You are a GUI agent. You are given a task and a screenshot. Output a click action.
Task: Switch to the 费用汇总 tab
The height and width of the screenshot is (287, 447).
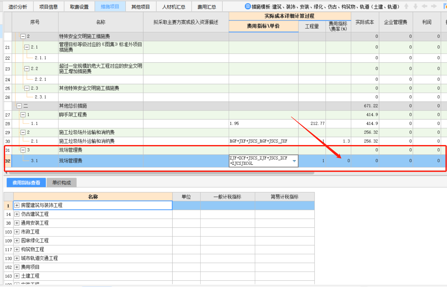click(207, 7)
